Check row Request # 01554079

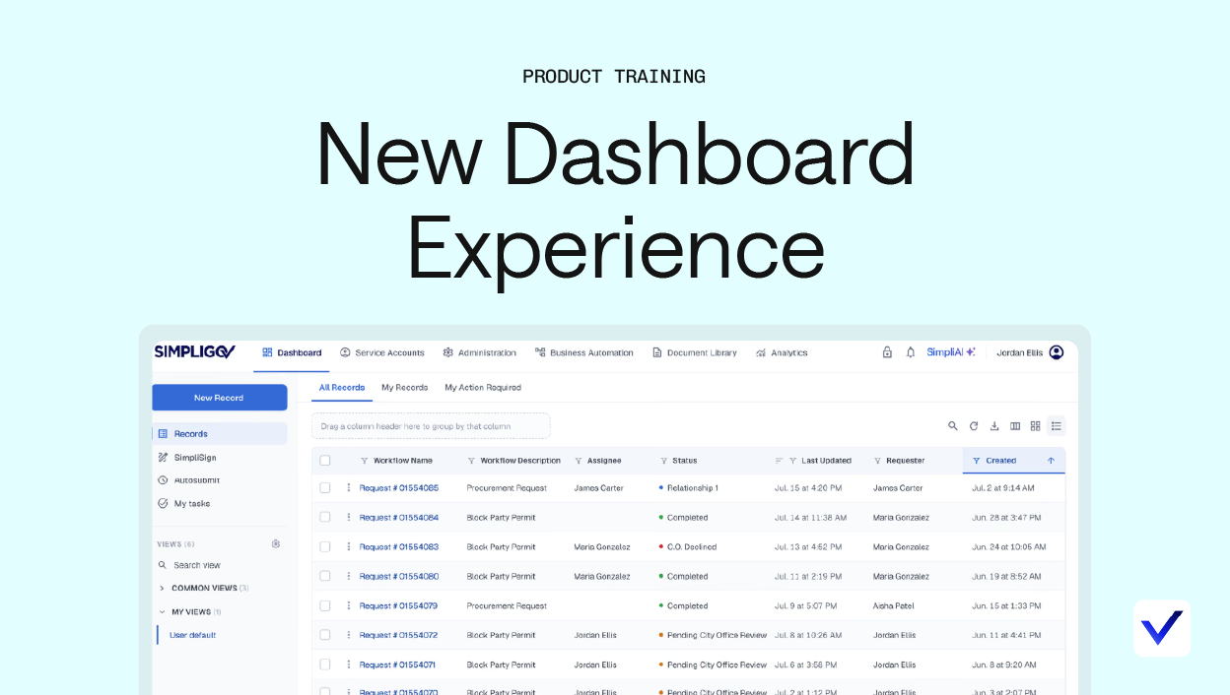[325, 606]
